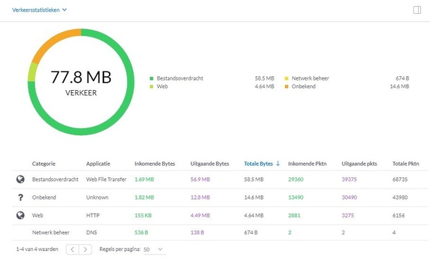Sort by Totale Bytes column header
The image size is (430, 269).
tap(258, 164)
